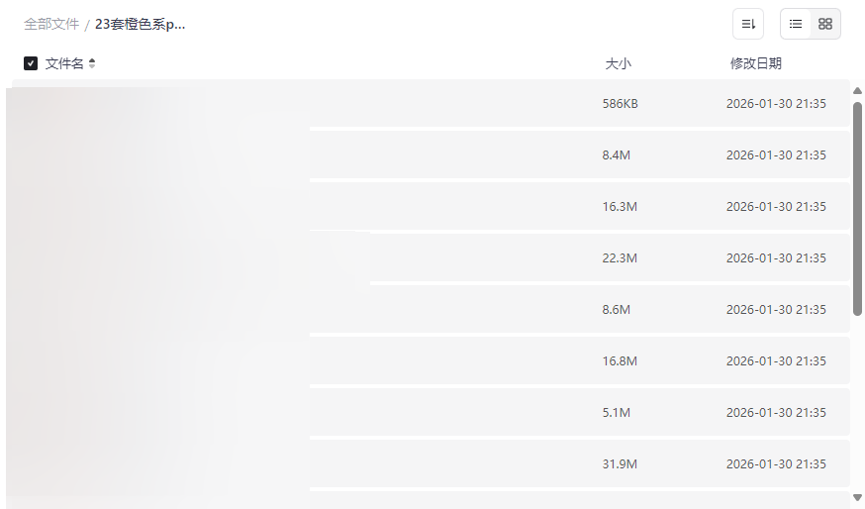
Task: Switch to list view layout
Action: [x=796, y=24]
